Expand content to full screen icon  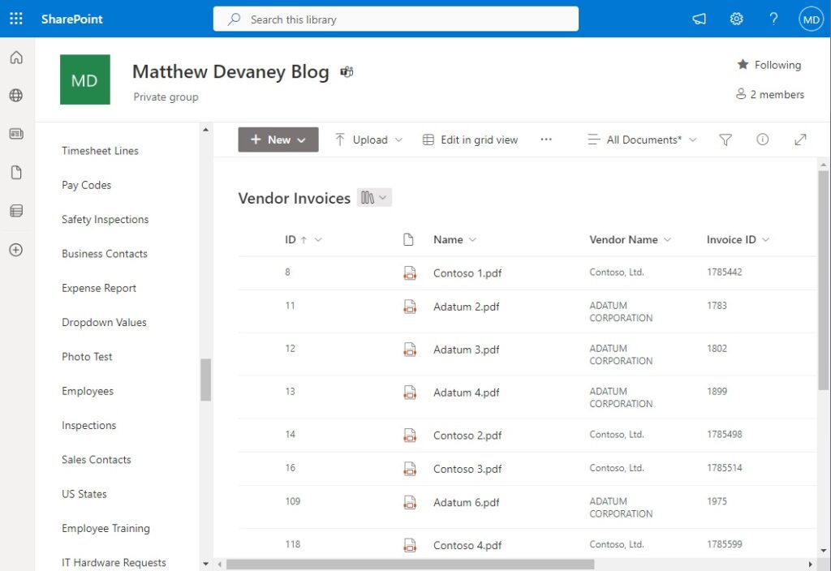(x=800, y=140)
